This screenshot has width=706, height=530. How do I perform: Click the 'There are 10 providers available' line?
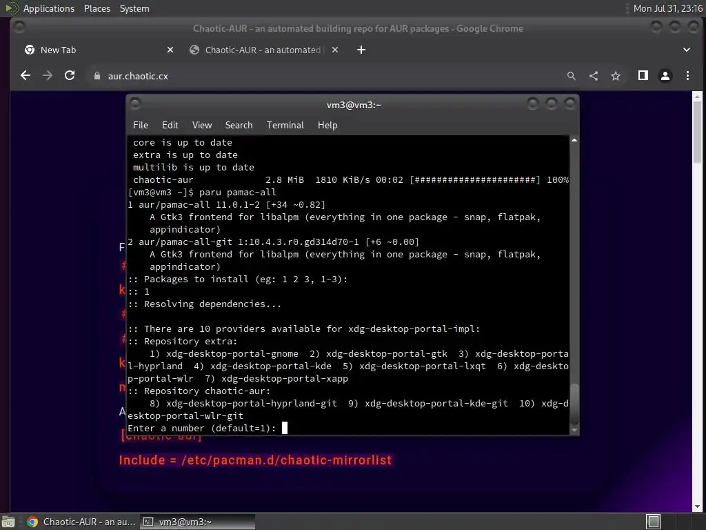click(x=304, y=329)
